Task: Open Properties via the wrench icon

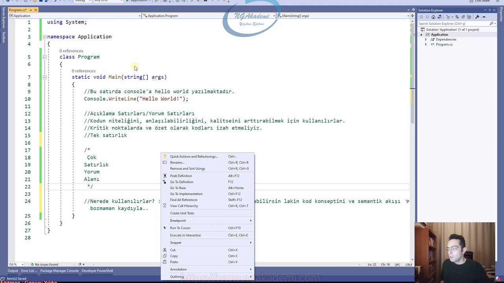Action: [477, 17]
